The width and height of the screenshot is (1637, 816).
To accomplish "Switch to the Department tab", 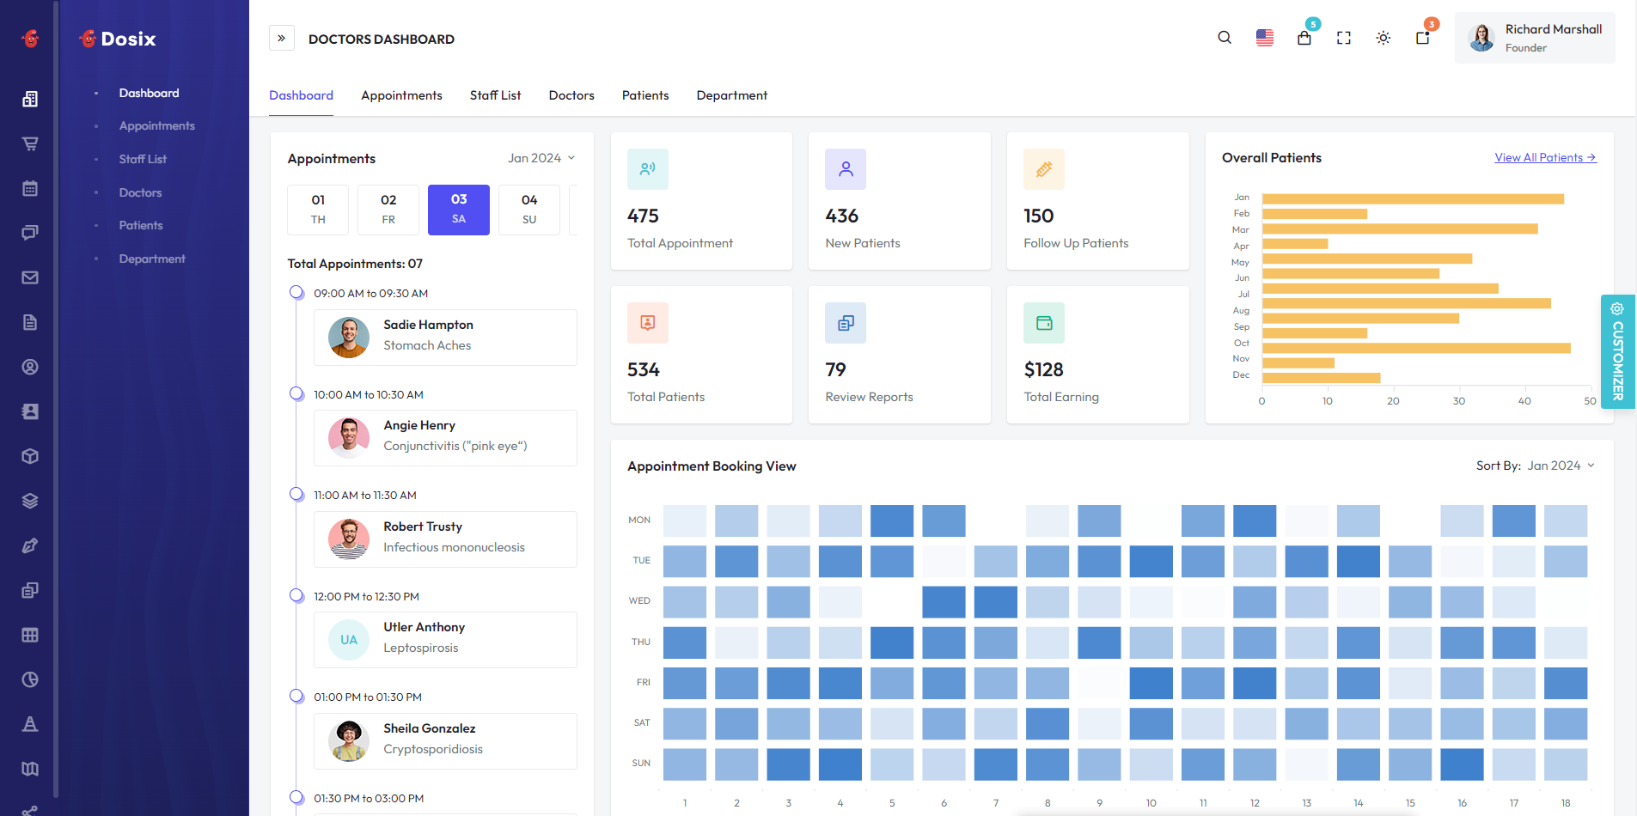I will tap(732, 95).
